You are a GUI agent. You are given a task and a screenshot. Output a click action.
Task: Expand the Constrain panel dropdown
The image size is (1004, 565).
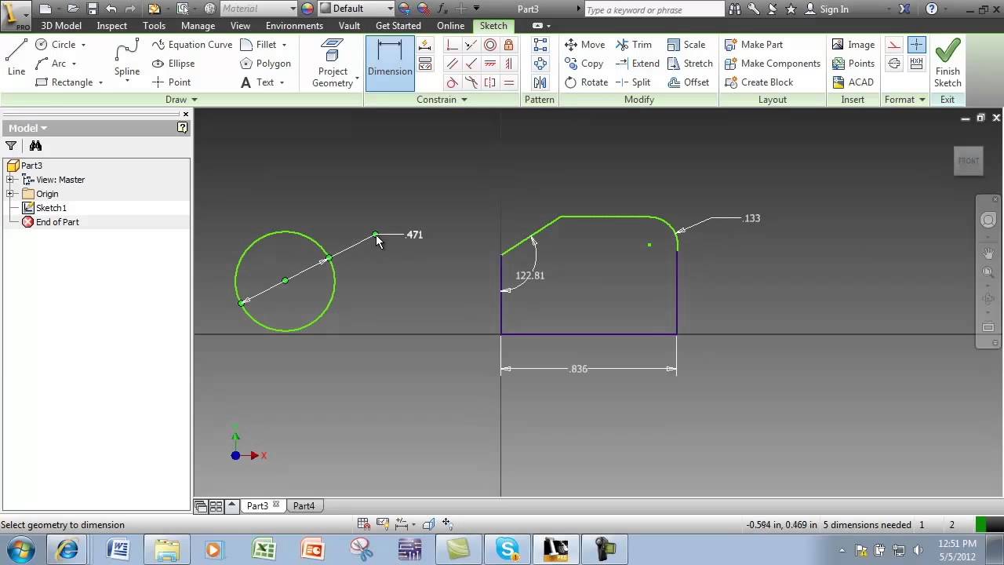pyautogui.click(x=442, y=100)
